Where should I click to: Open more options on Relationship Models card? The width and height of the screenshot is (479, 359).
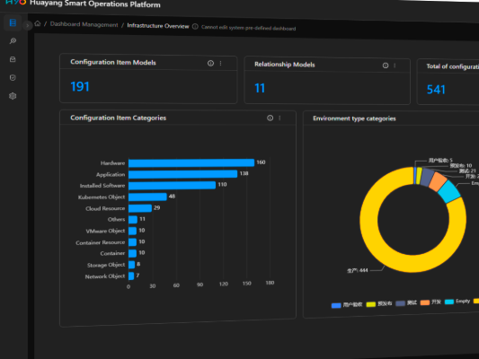[395, 66]
